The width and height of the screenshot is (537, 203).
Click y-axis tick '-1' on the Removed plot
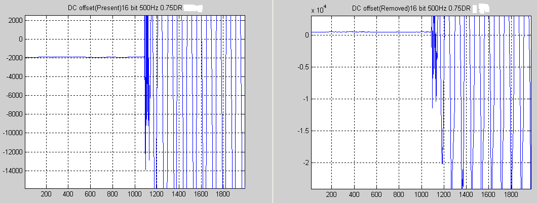(305, 99)
